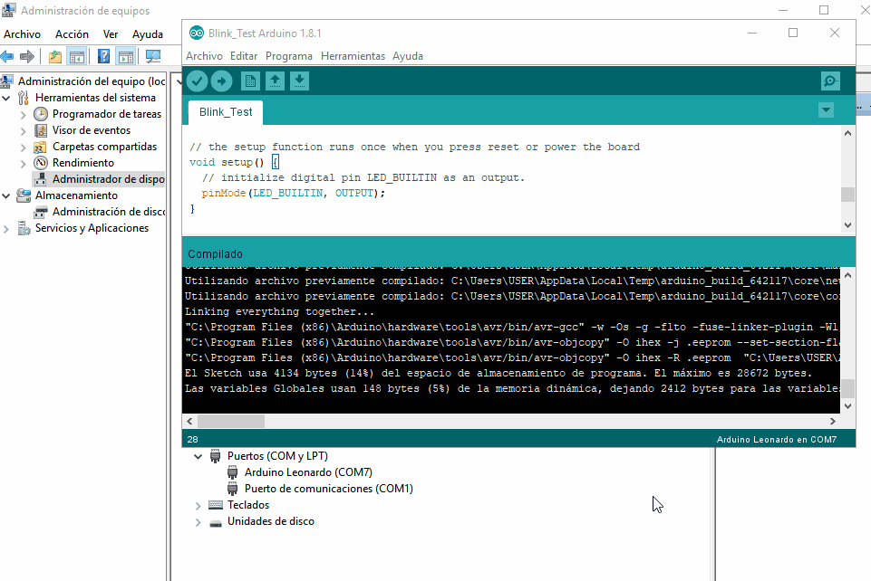The height and width of the screenshot is (581, 871).
Task: Open the Serial Monitor magnifier icon
Action: coord(830,81)
